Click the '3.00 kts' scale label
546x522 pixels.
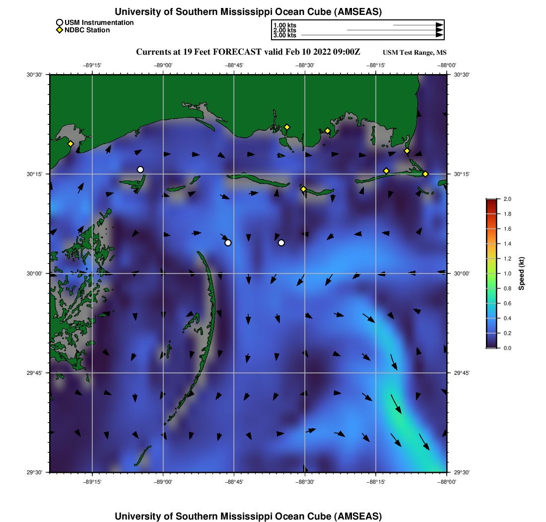pos(285,35)
